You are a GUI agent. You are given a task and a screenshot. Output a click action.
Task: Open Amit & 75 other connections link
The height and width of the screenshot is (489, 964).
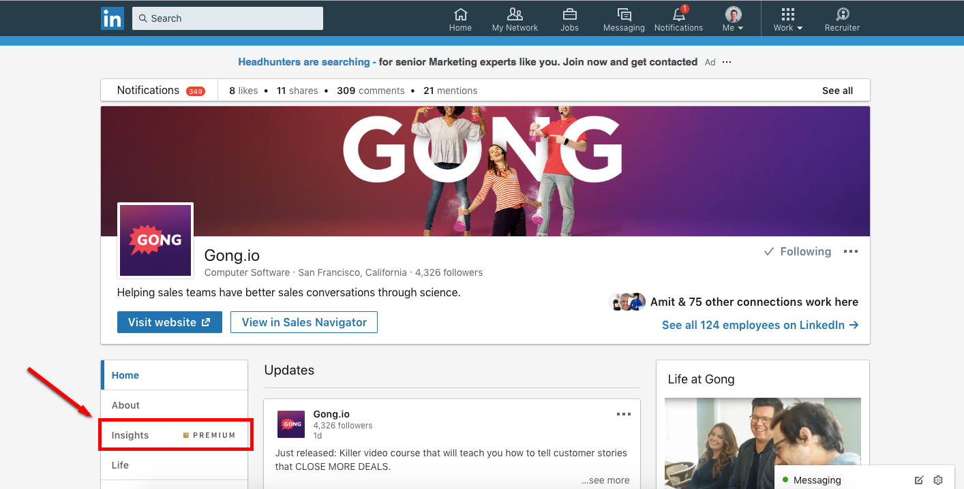[x=754, y=302]
